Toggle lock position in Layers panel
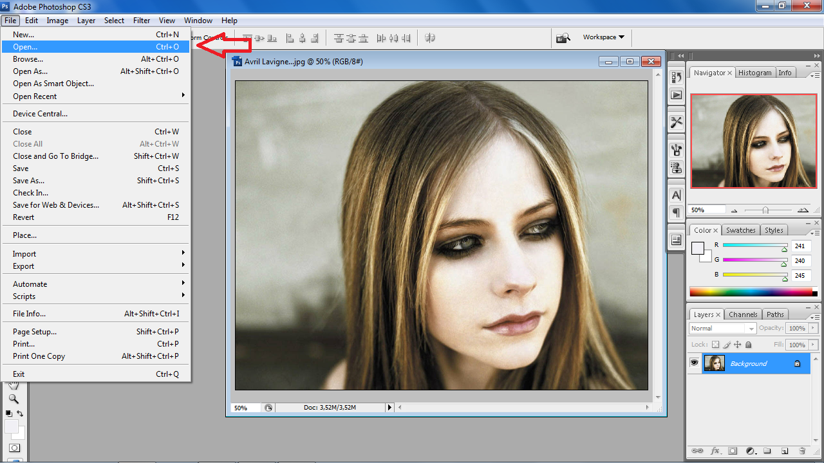Viewport: 824px width, 463px height. (738, 345)
